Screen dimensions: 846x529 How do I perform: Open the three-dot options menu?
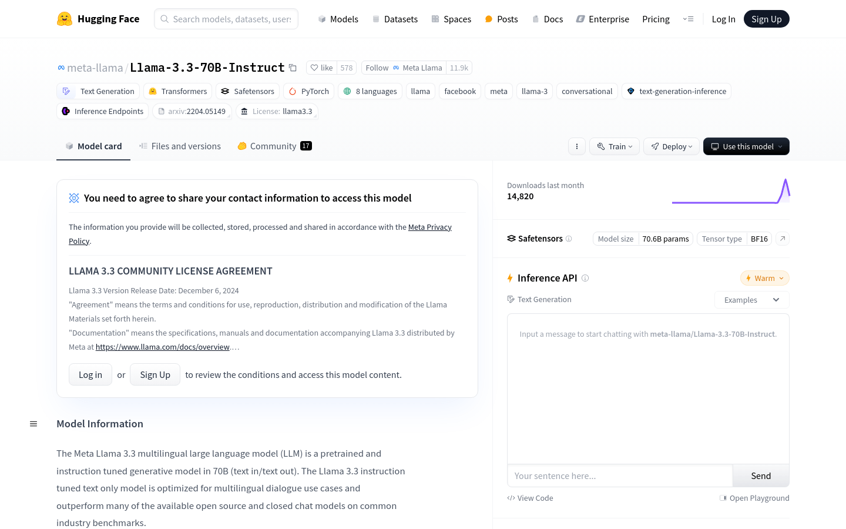(x=577, y=146)
